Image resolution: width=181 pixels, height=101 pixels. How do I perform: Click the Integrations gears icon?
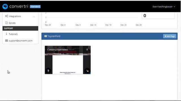click(7, 16)
